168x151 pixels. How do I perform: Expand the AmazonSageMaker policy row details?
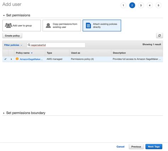pos(11,59)
